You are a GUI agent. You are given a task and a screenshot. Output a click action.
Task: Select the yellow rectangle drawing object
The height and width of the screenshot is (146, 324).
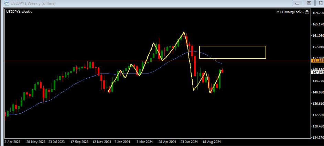point(233,46)
